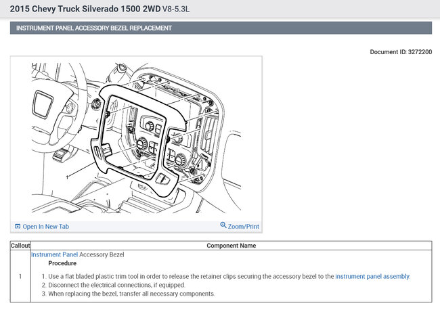Viewport: 440px width, 318px height.
Task: Follow the Instrument Panel link in table
Action: [54, 254]
